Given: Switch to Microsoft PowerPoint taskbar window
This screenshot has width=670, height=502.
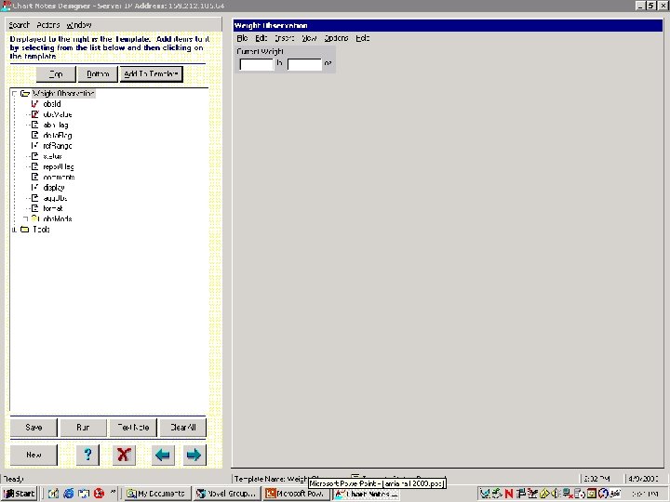Looking at the screenshot, I should [296, 494].
